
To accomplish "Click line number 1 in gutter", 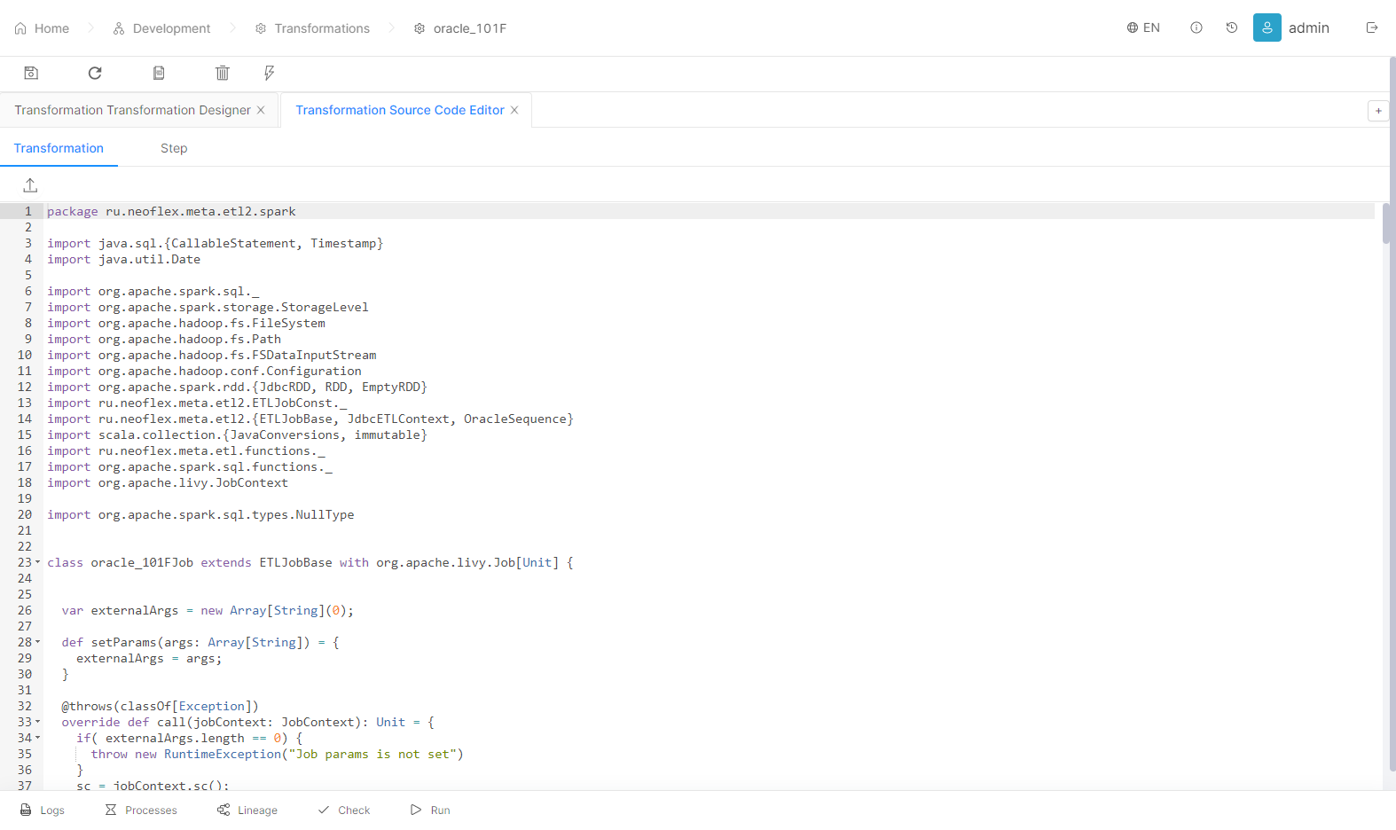I will pos(28,211).
